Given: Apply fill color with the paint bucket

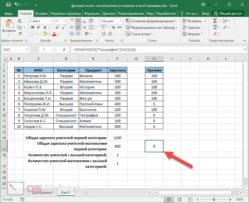Looking at the screenshot, I should click(45, 34).
